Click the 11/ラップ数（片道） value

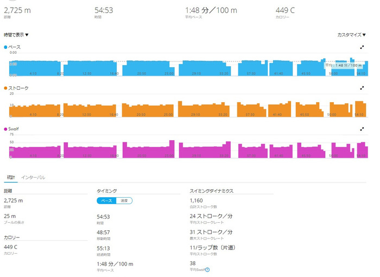[x=213, y=248]
